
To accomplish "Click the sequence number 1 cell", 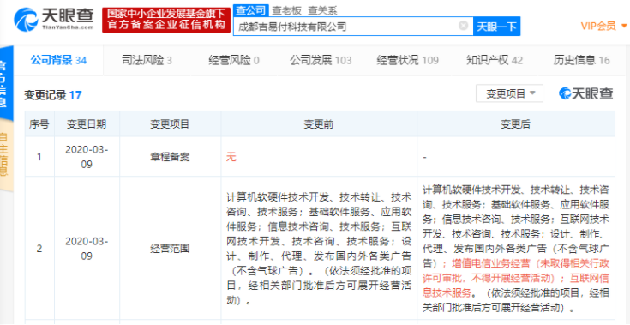I will 39,157.
